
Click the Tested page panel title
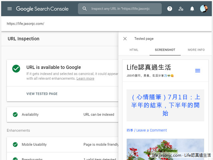coord(144,39)
